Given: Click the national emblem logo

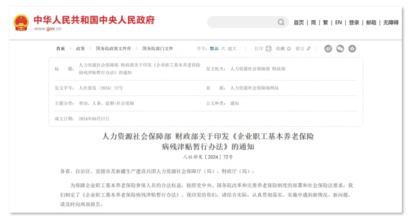Looking at the screenshot, I should [21, 23].
